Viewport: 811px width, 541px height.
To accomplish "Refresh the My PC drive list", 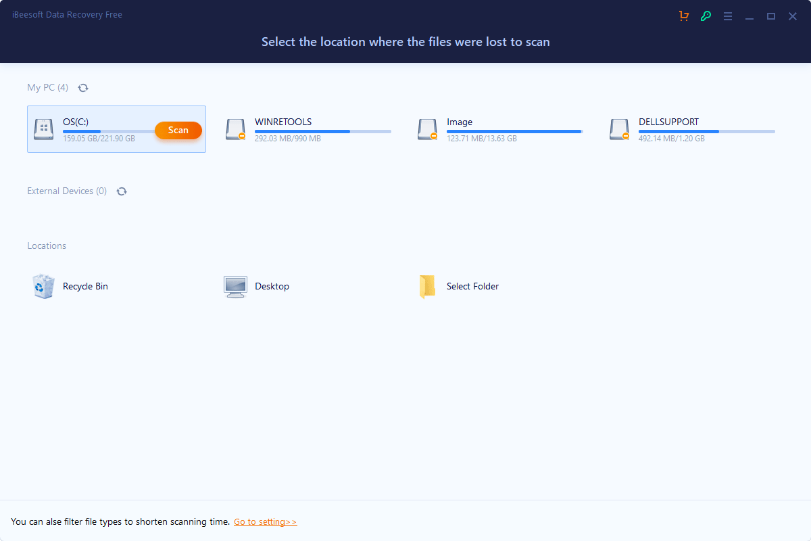I will [83, 88].
